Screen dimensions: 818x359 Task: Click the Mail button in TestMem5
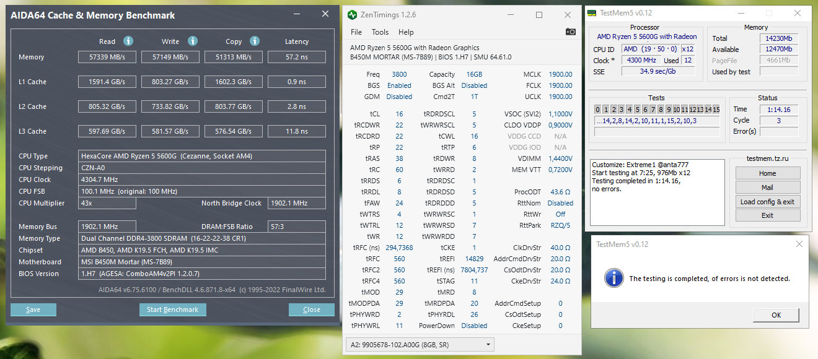click(x=768, y=188)
